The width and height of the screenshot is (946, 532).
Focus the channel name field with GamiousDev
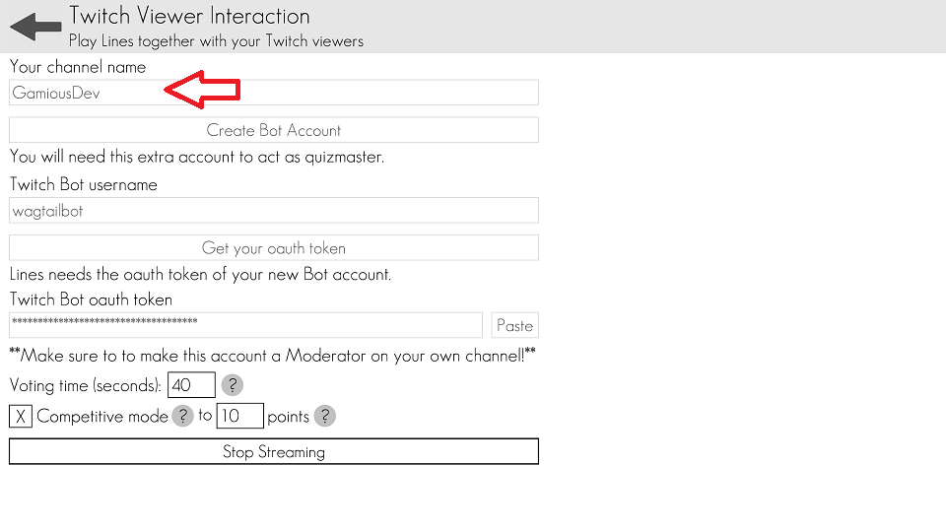274,93
